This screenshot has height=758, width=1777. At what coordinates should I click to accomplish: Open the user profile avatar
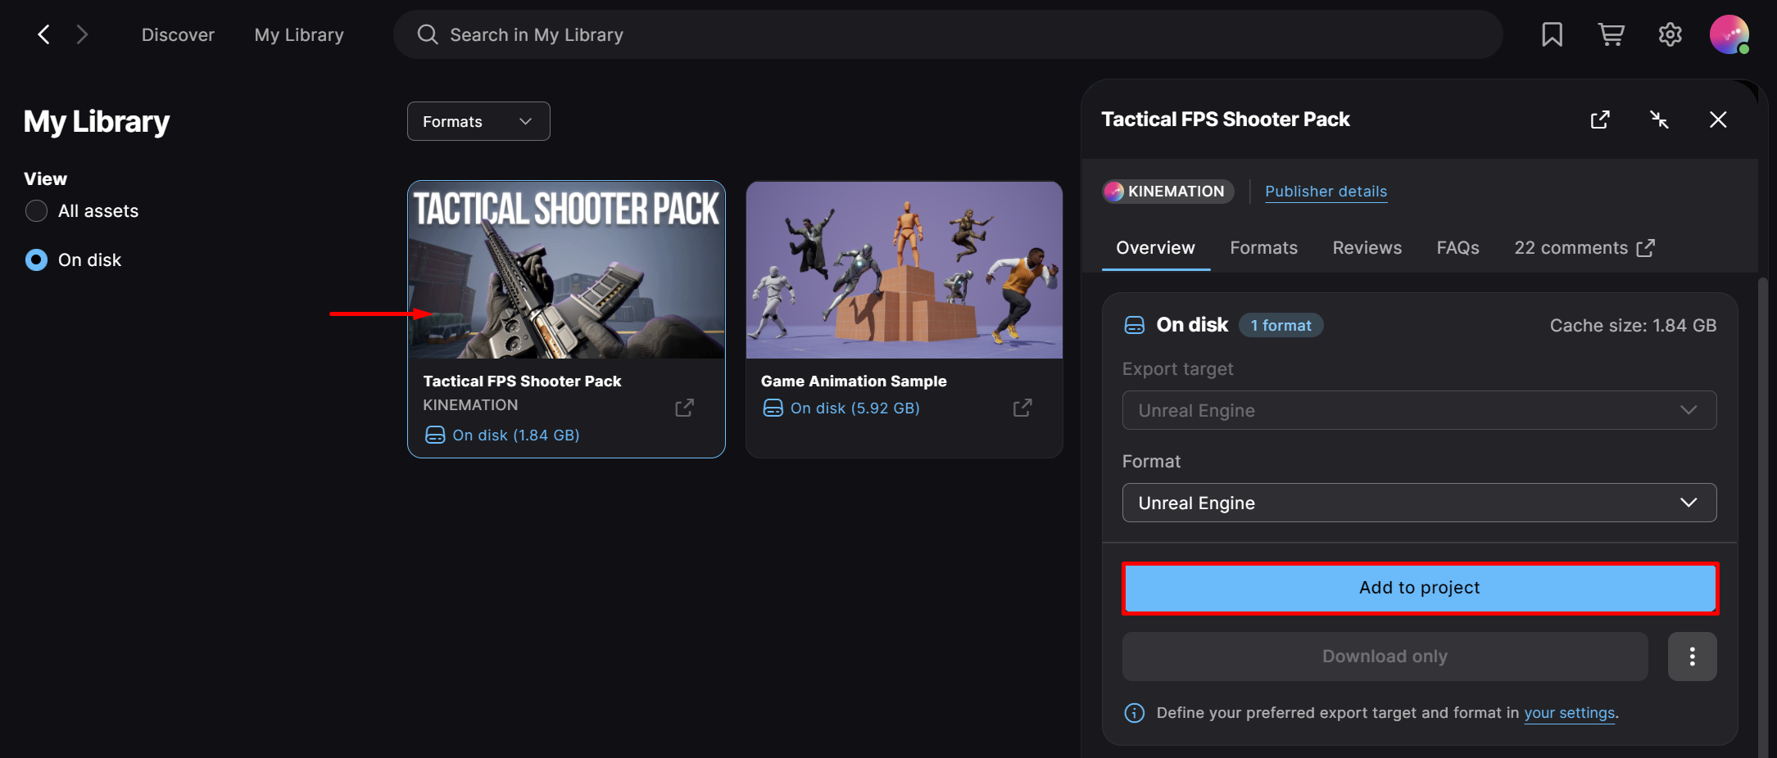pyautogui.click(x=1729, y=34)
